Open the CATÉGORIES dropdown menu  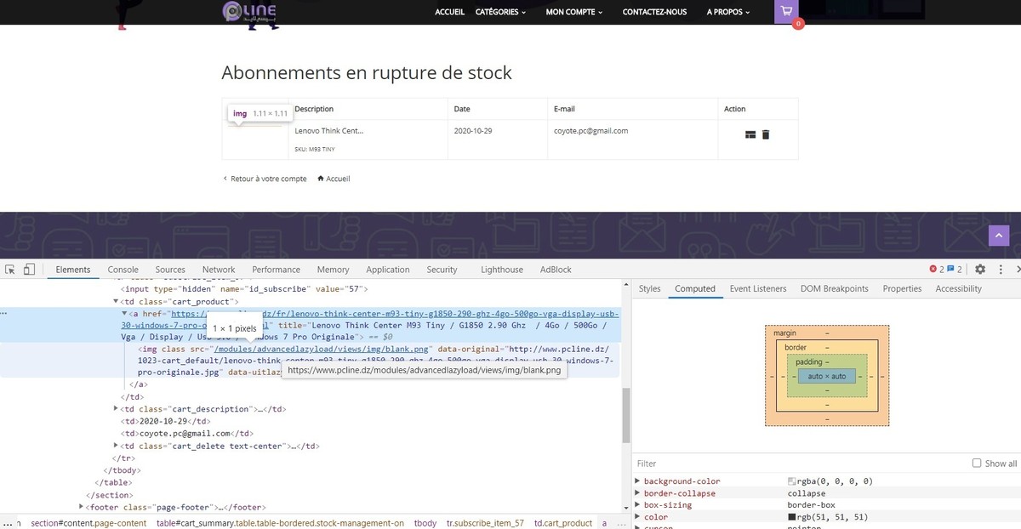500,12
